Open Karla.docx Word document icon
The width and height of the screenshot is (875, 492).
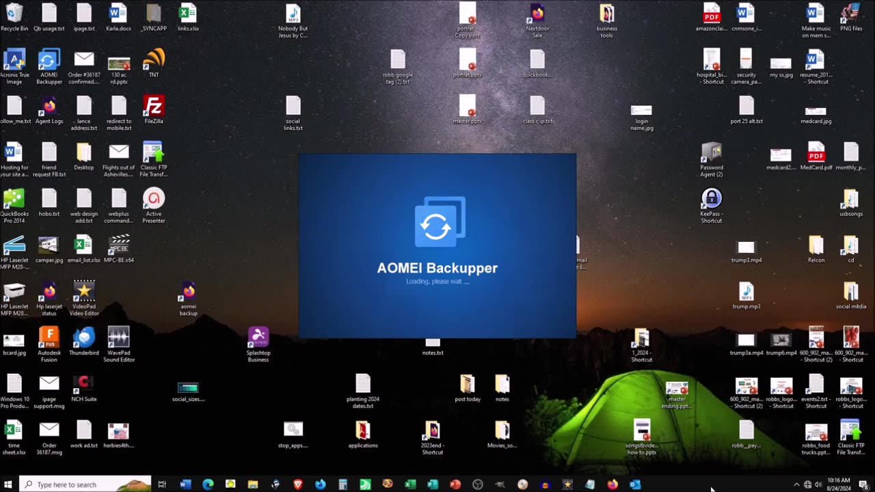[118, 18]
